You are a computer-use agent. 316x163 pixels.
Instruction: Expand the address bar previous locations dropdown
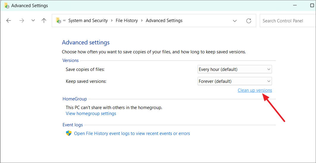235,21
